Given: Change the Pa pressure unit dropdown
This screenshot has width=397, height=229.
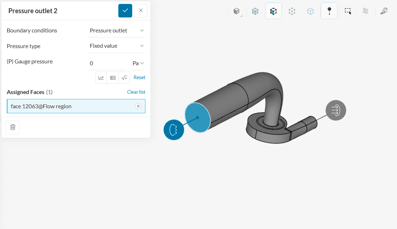Looking at the screenshot, I should (138, 63).
